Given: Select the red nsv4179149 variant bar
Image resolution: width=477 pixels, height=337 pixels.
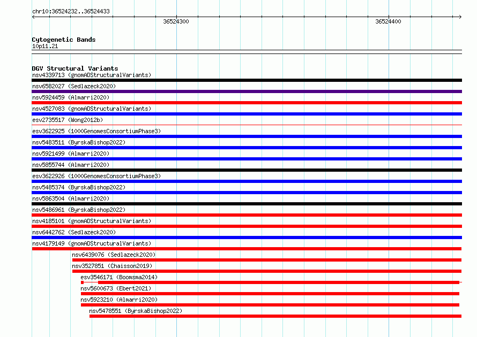Looking at the screenshot, I should pyautogui.click(x=247, y=249).
